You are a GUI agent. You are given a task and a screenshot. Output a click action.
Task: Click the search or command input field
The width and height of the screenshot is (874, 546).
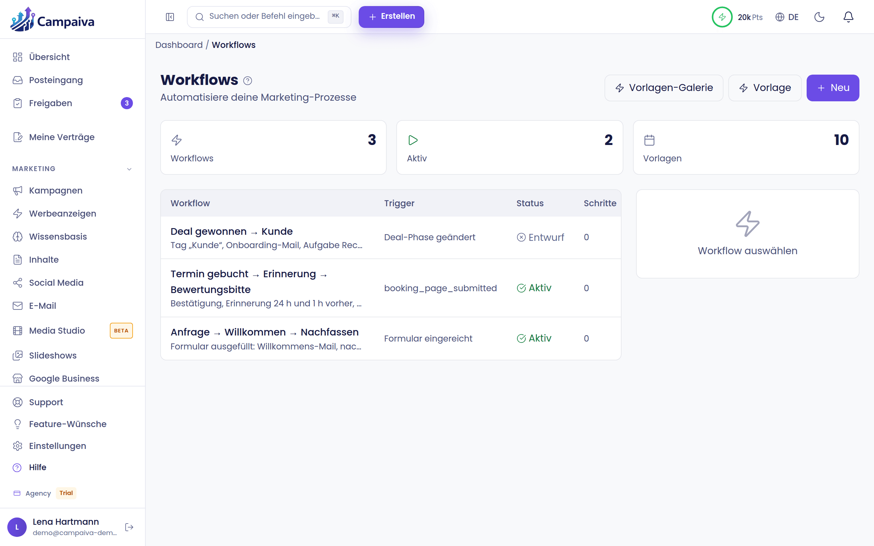point(269,17)
